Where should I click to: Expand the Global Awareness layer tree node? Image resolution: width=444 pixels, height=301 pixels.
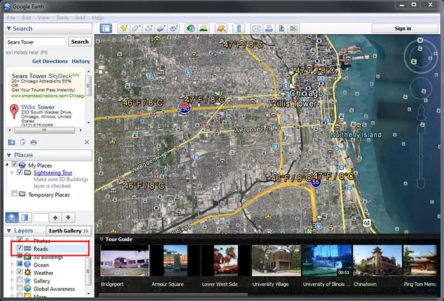tap(12, 288)
